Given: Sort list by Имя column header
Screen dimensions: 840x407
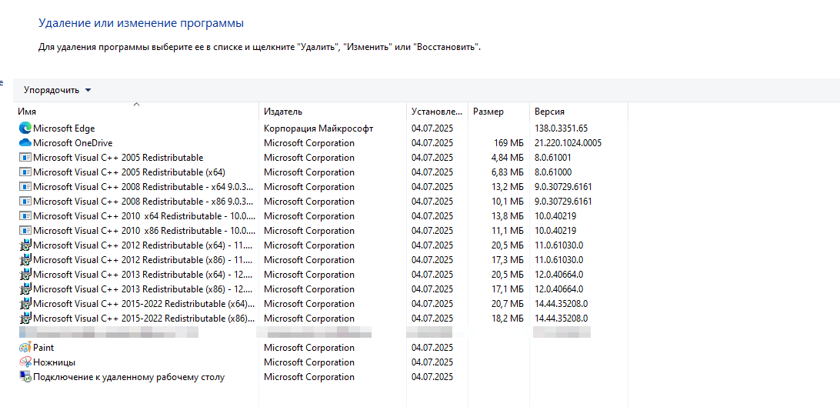Looking at the screenshot, I should pos(135,112).
